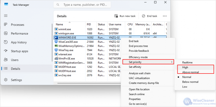Image resolution: width=216 pixels, height=107 pixels.
Task: Click the three-dot more options icon
Action: pos(165,16)
